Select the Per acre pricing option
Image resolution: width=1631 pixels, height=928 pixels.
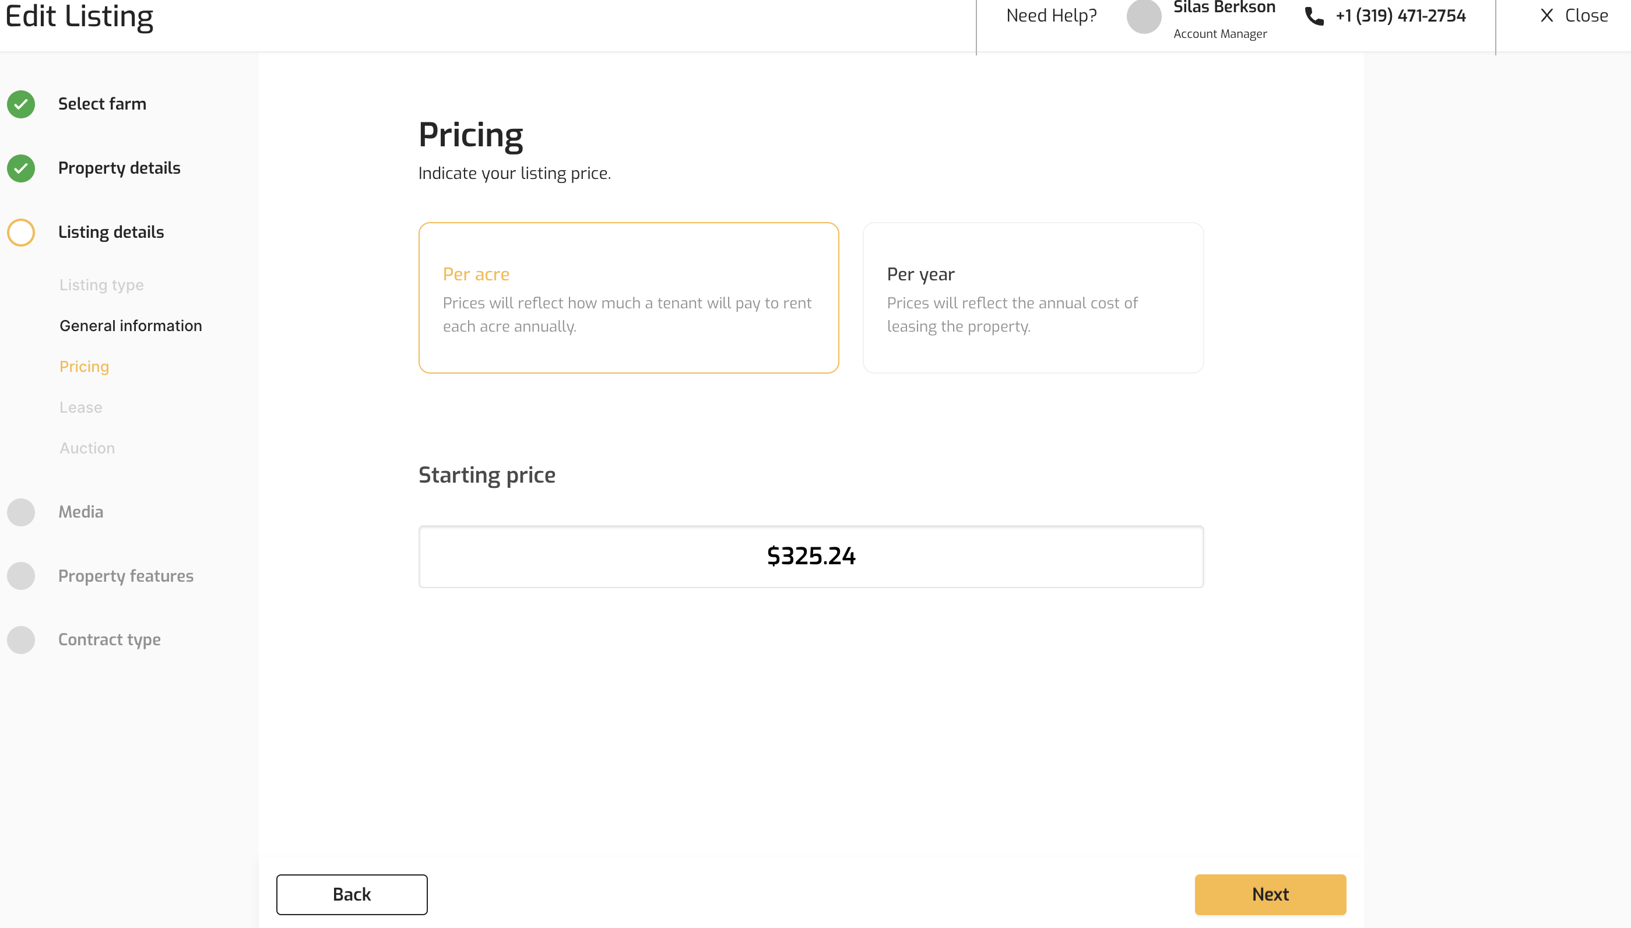[628, 298]
